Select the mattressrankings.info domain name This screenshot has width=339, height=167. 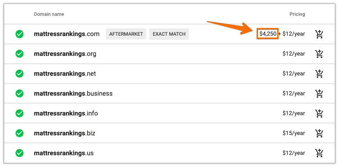coord(66,114)
